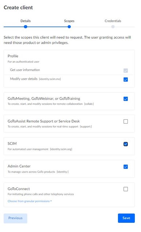Click the 'Modify user details' label

[x=24, y=79]
